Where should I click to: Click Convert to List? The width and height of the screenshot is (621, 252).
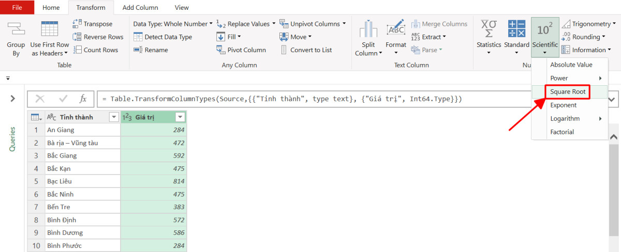(306, 50)
